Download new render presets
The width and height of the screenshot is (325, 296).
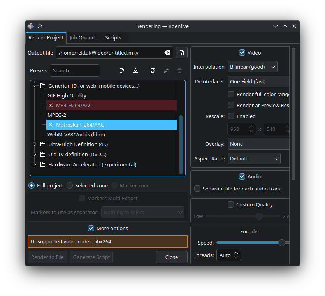(x=135, y=70)
